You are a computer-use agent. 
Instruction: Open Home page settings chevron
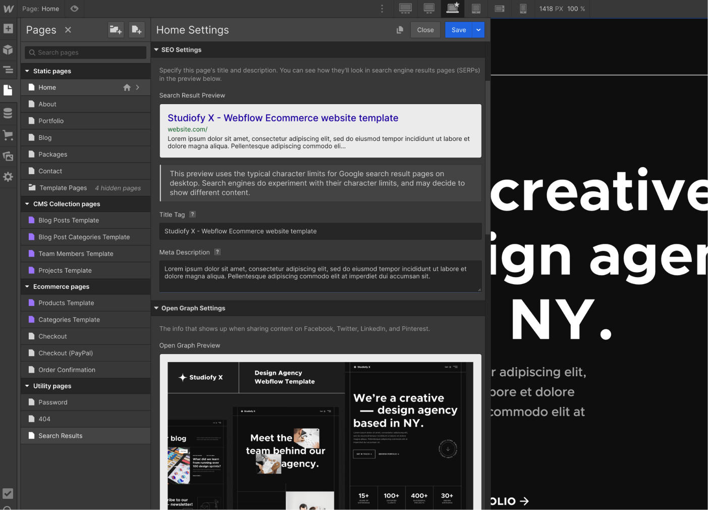pyautogui.click(x=137, y=87)
